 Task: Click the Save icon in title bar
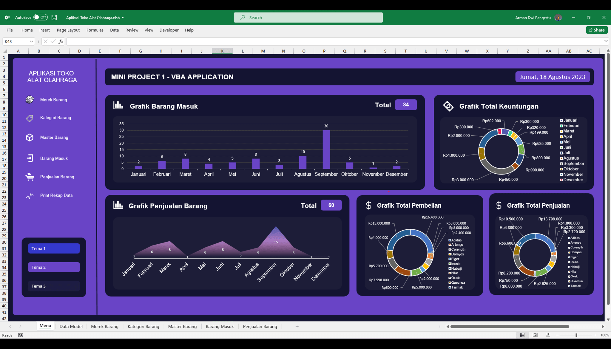point(54,18)
